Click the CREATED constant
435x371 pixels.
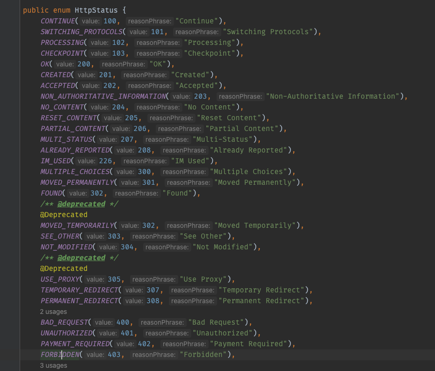click(56, 75)
